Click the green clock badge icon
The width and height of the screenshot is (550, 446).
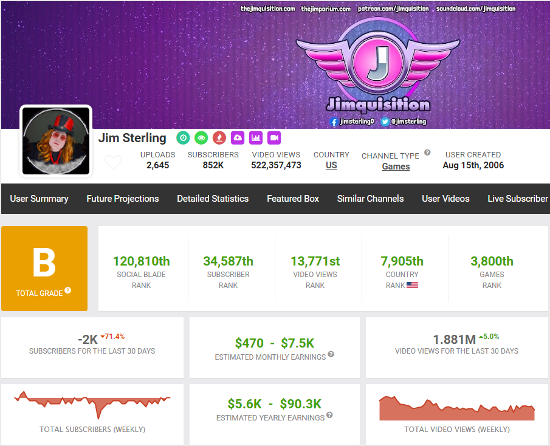(183, 138)
